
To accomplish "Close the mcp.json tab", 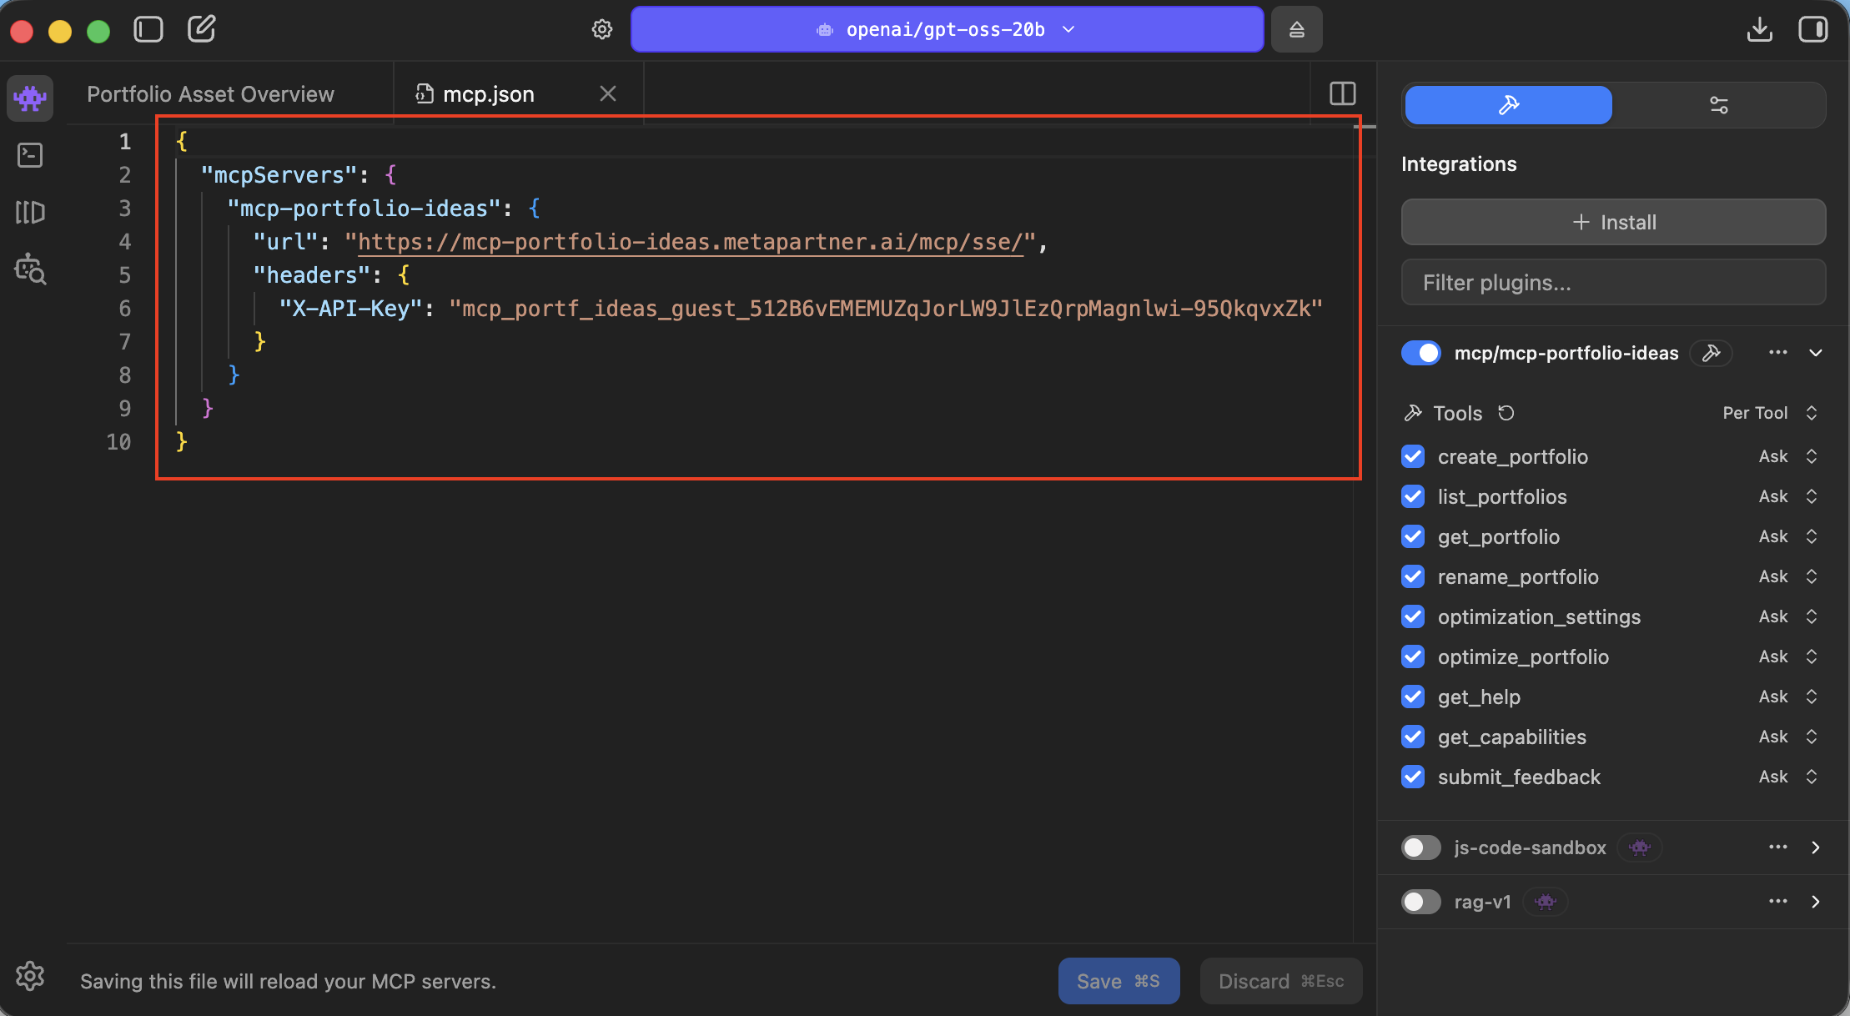I will point(608,94).
